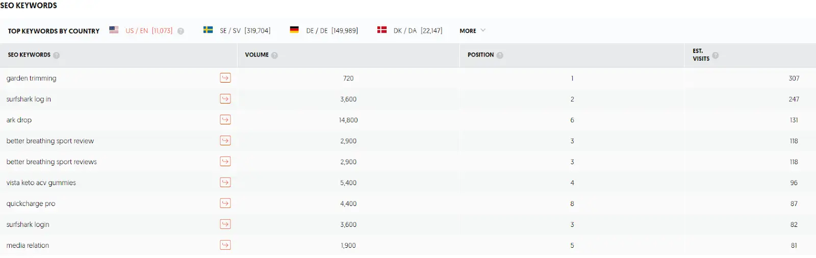Select the US / EN country tab
816x258 pixels.
pos(141,31)
